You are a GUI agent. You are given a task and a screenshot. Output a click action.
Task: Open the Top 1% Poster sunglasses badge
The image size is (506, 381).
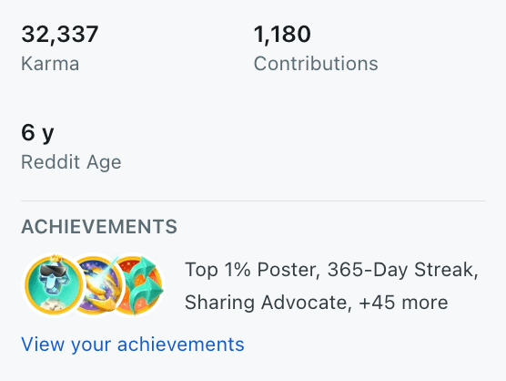54,284
